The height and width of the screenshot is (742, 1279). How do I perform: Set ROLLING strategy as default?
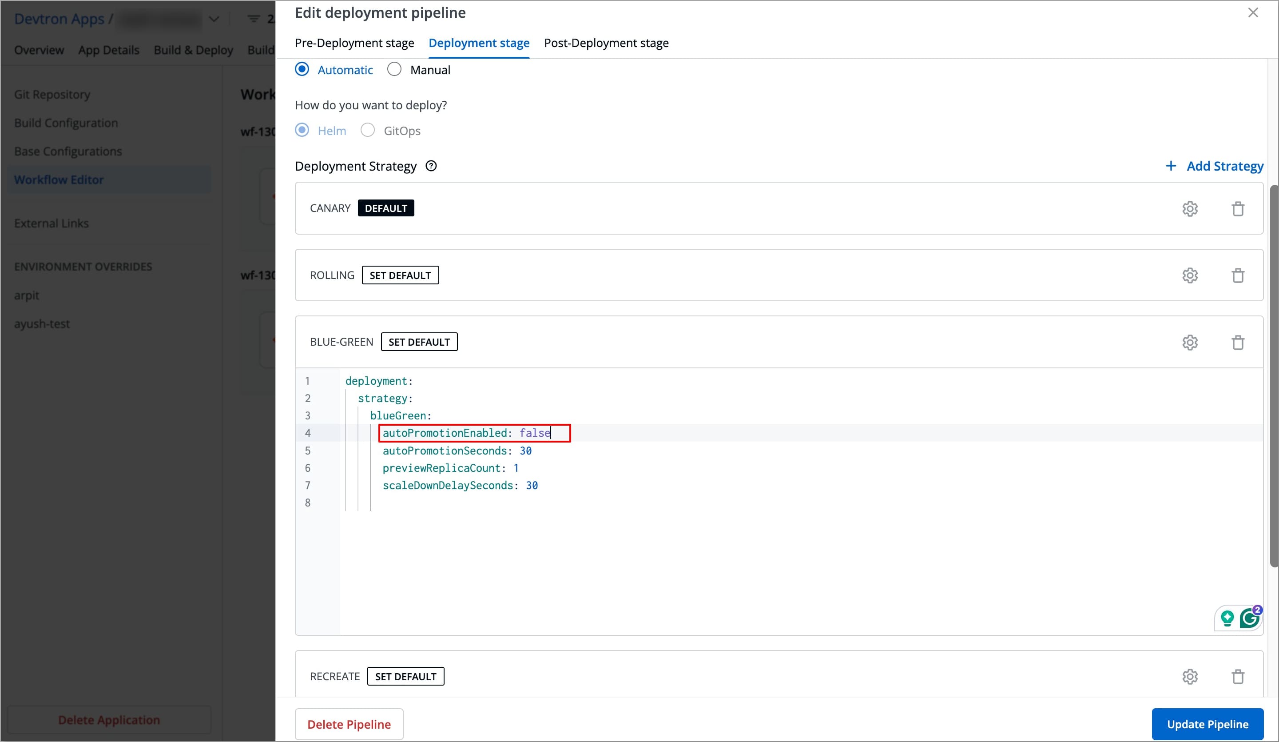click(400, 275)
